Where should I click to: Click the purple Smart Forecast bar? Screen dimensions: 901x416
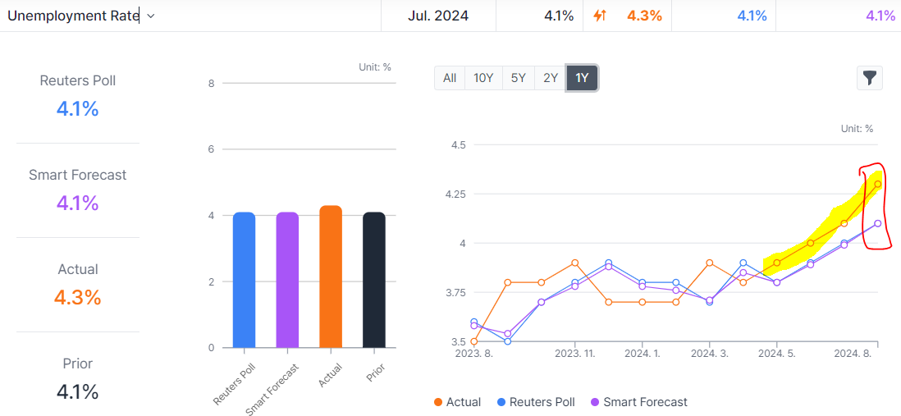coord(287,280)
